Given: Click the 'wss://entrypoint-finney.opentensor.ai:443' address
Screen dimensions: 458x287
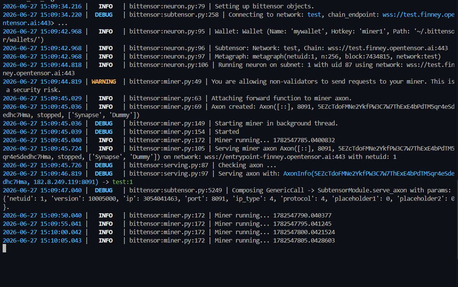Looking at the screenshot, I should [275, 157].
